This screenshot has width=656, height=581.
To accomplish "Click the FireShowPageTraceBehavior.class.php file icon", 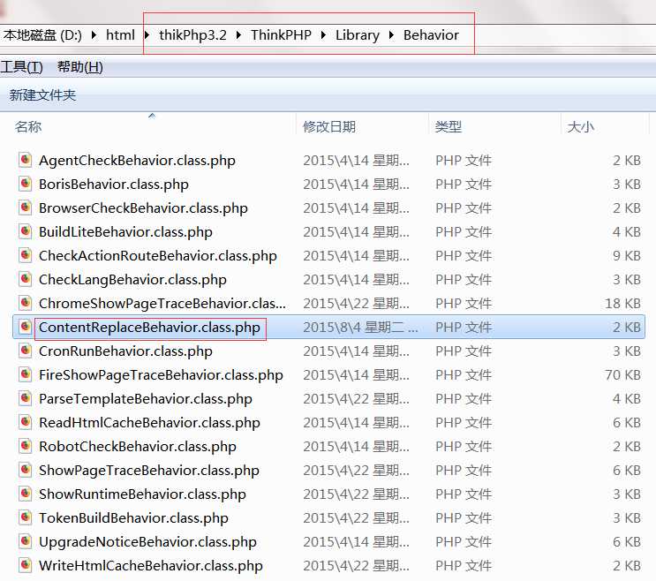I will tap(25, 374).
